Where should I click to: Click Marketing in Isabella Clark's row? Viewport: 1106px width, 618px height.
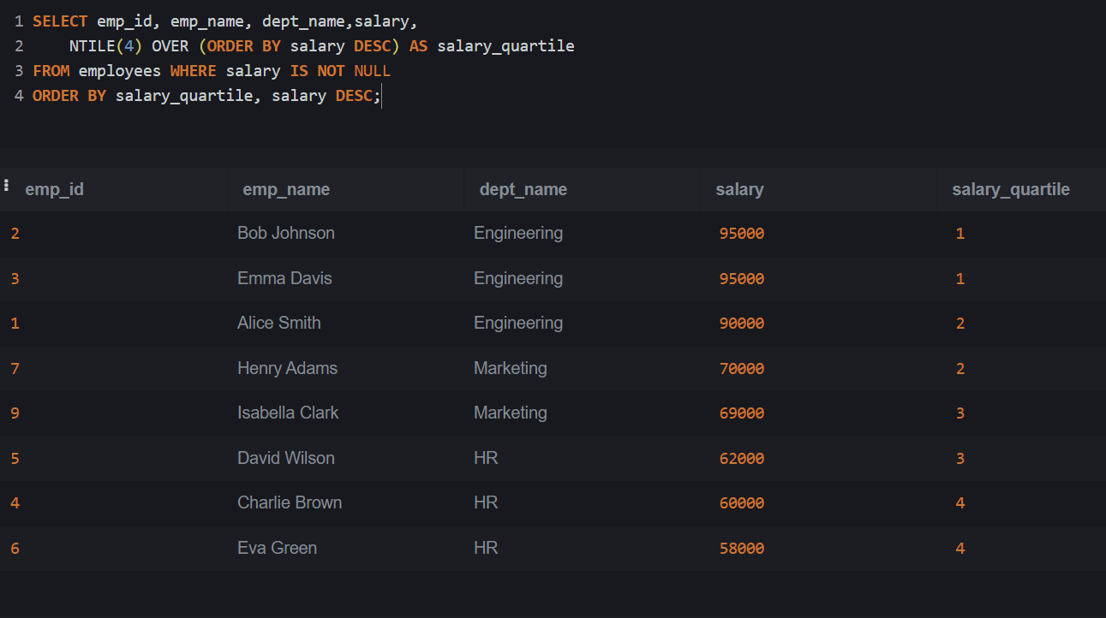(511, 413)
